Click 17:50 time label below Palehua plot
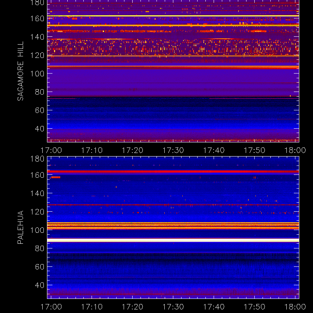Screen dimensions: 313x313 click(x=255, y=307)
